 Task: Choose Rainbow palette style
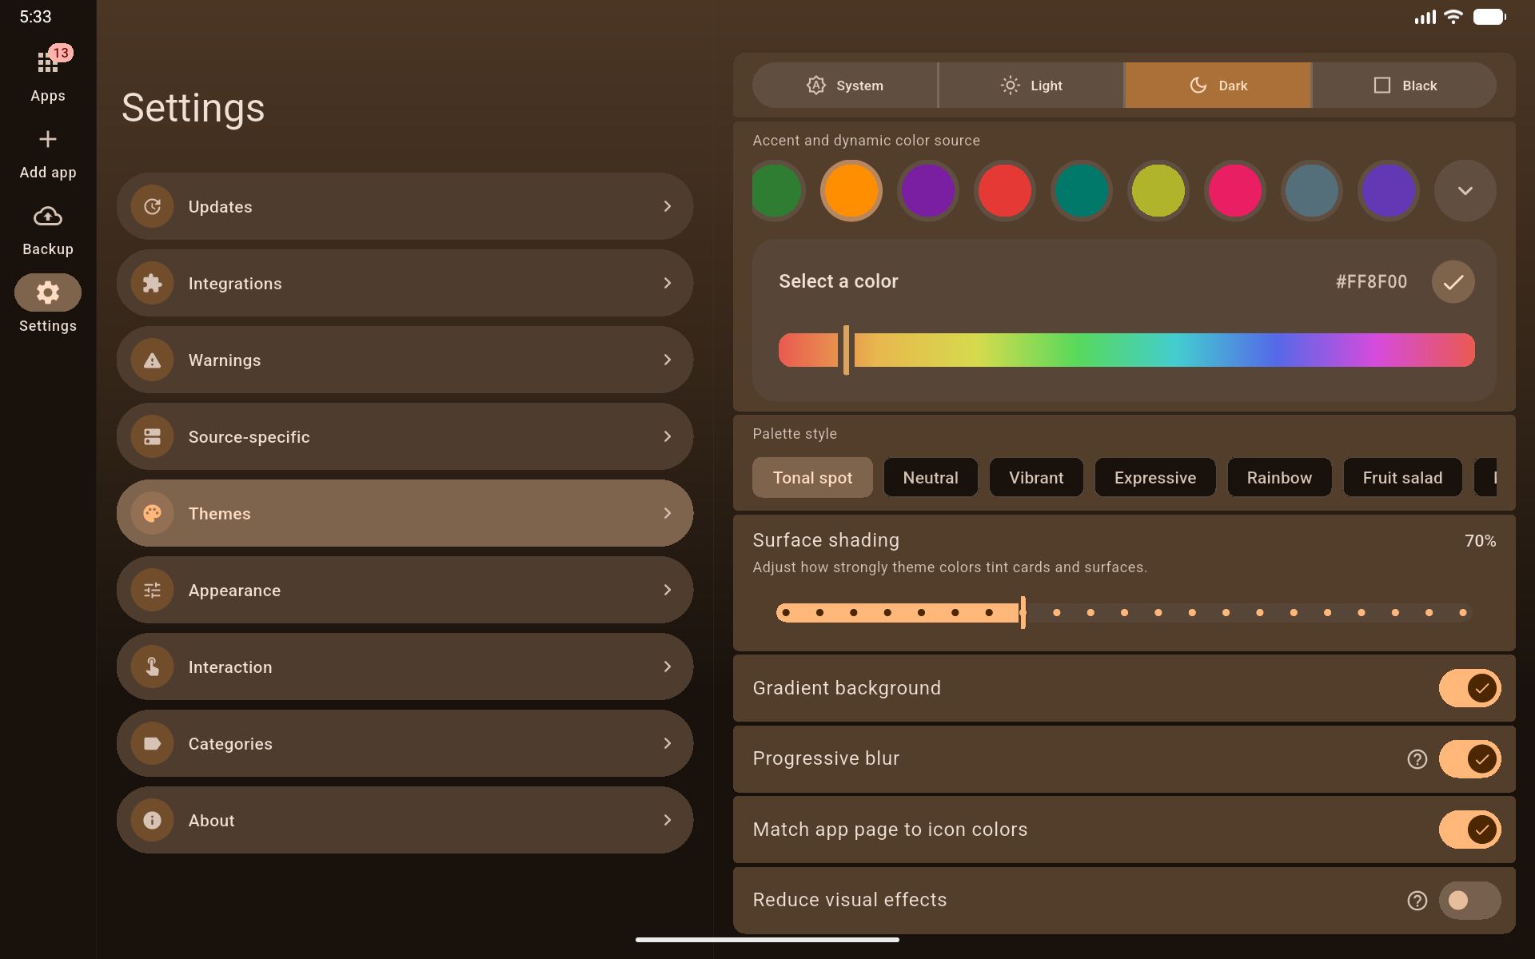pyautogui.click(x=1279, y=477)
